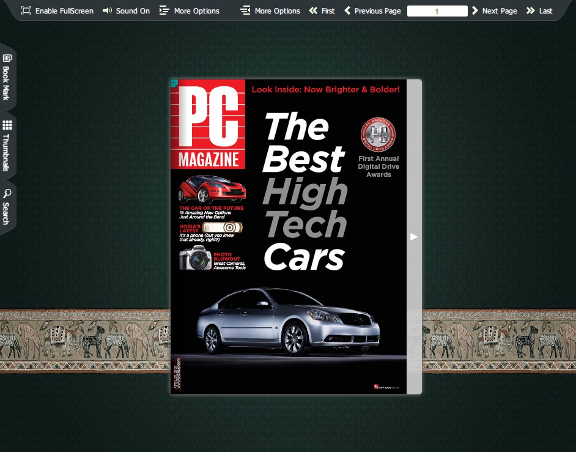Go to Next Page

tap(494, 10)
